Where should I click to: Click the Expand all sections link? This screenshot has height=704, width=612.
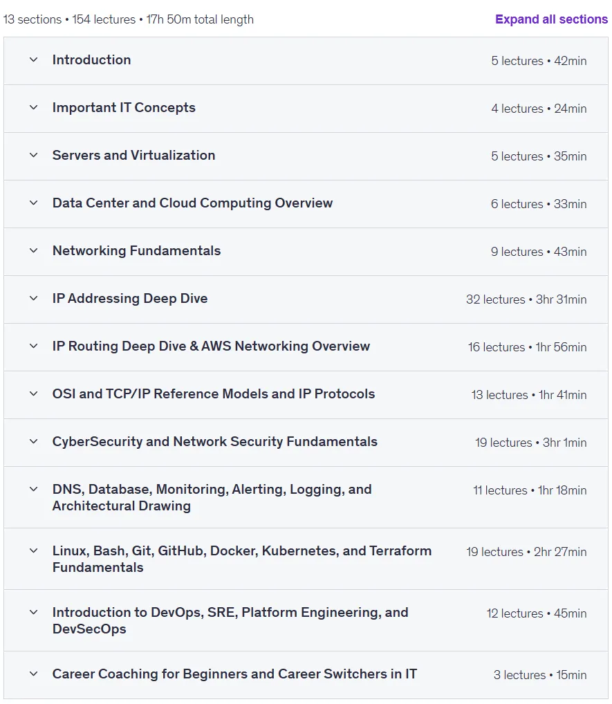(551, 19)
